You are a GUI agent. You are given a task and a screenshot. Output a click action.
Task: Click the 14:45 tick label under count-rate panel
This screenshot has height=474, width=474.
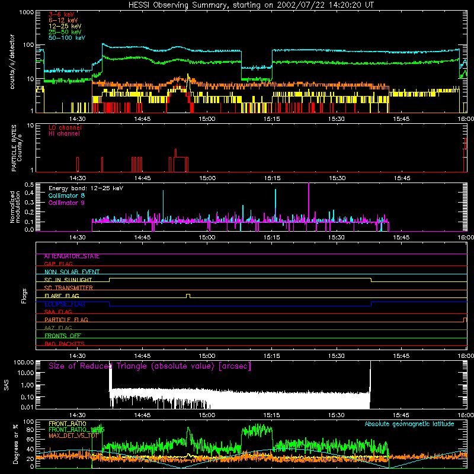142,119
